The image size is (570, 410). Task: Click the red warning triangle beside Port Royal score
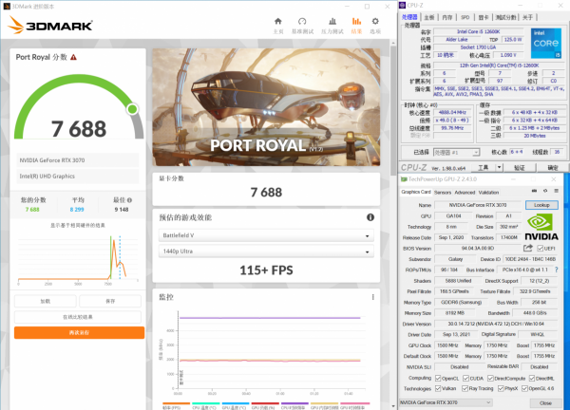click(73, 57)
